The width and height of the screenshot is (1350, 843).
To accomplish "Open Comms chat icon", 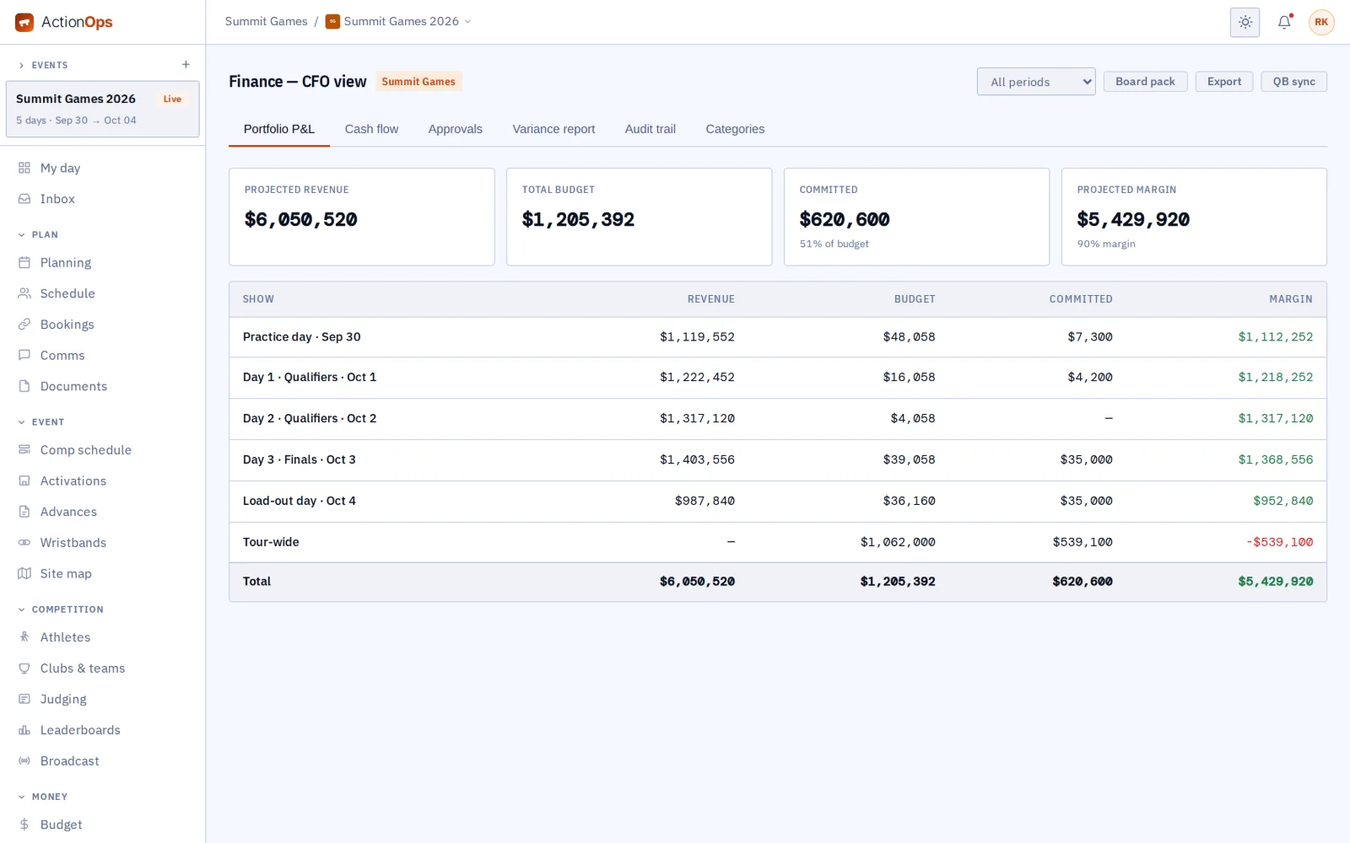I will click(x=24, y=356).
